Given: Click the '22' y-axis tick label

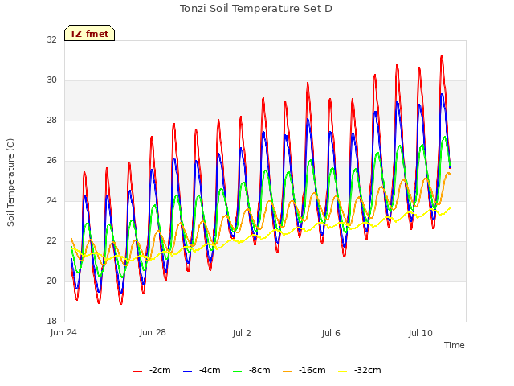Looking at the screenshot, I should tap(51, 241).
